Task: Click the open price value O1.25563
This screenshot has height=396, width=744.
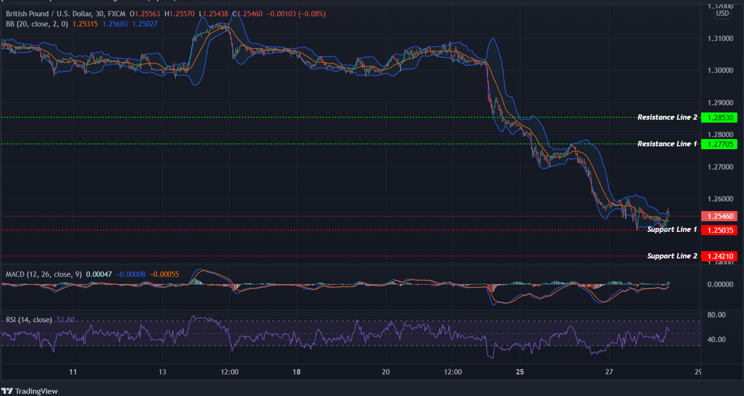Action: [143, 14]
